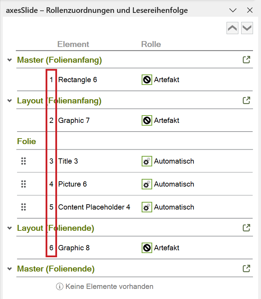The height and width of the screenshot is (299, 261).
Task: Click the move up arrow button
Action: (232, 28)
